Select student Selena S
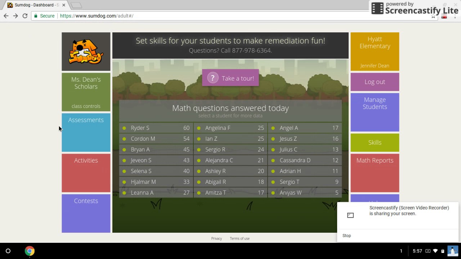Screen dimensions: 461x259 [x=156, y=171]
